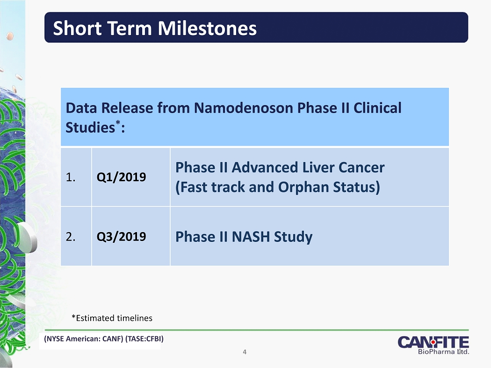This screenshot has height=368, width=491.
Task: Click the "Short Term Milestones" title
Action: [x=155, y=28]
